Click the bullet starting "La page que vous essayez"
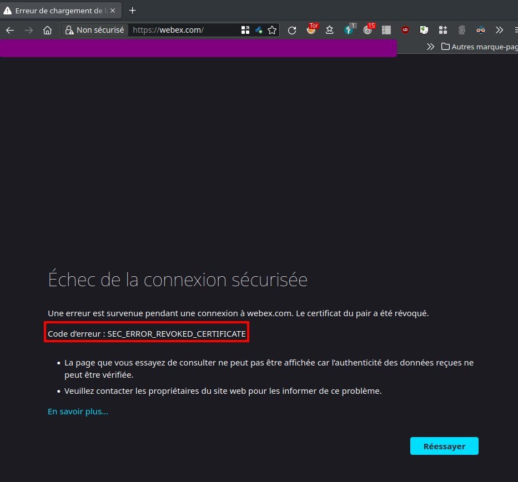The height and width of the screenshot is (482, 518). tap(269, 369)
